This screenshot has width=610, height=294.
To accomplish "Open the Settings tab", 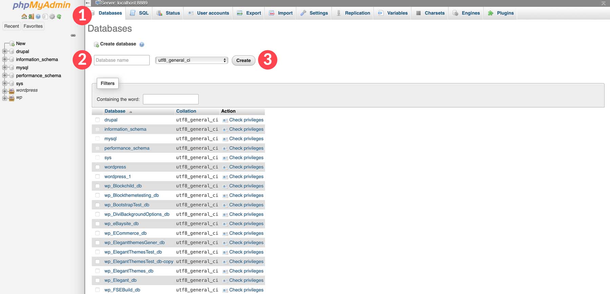I will (x=314, y=13).
